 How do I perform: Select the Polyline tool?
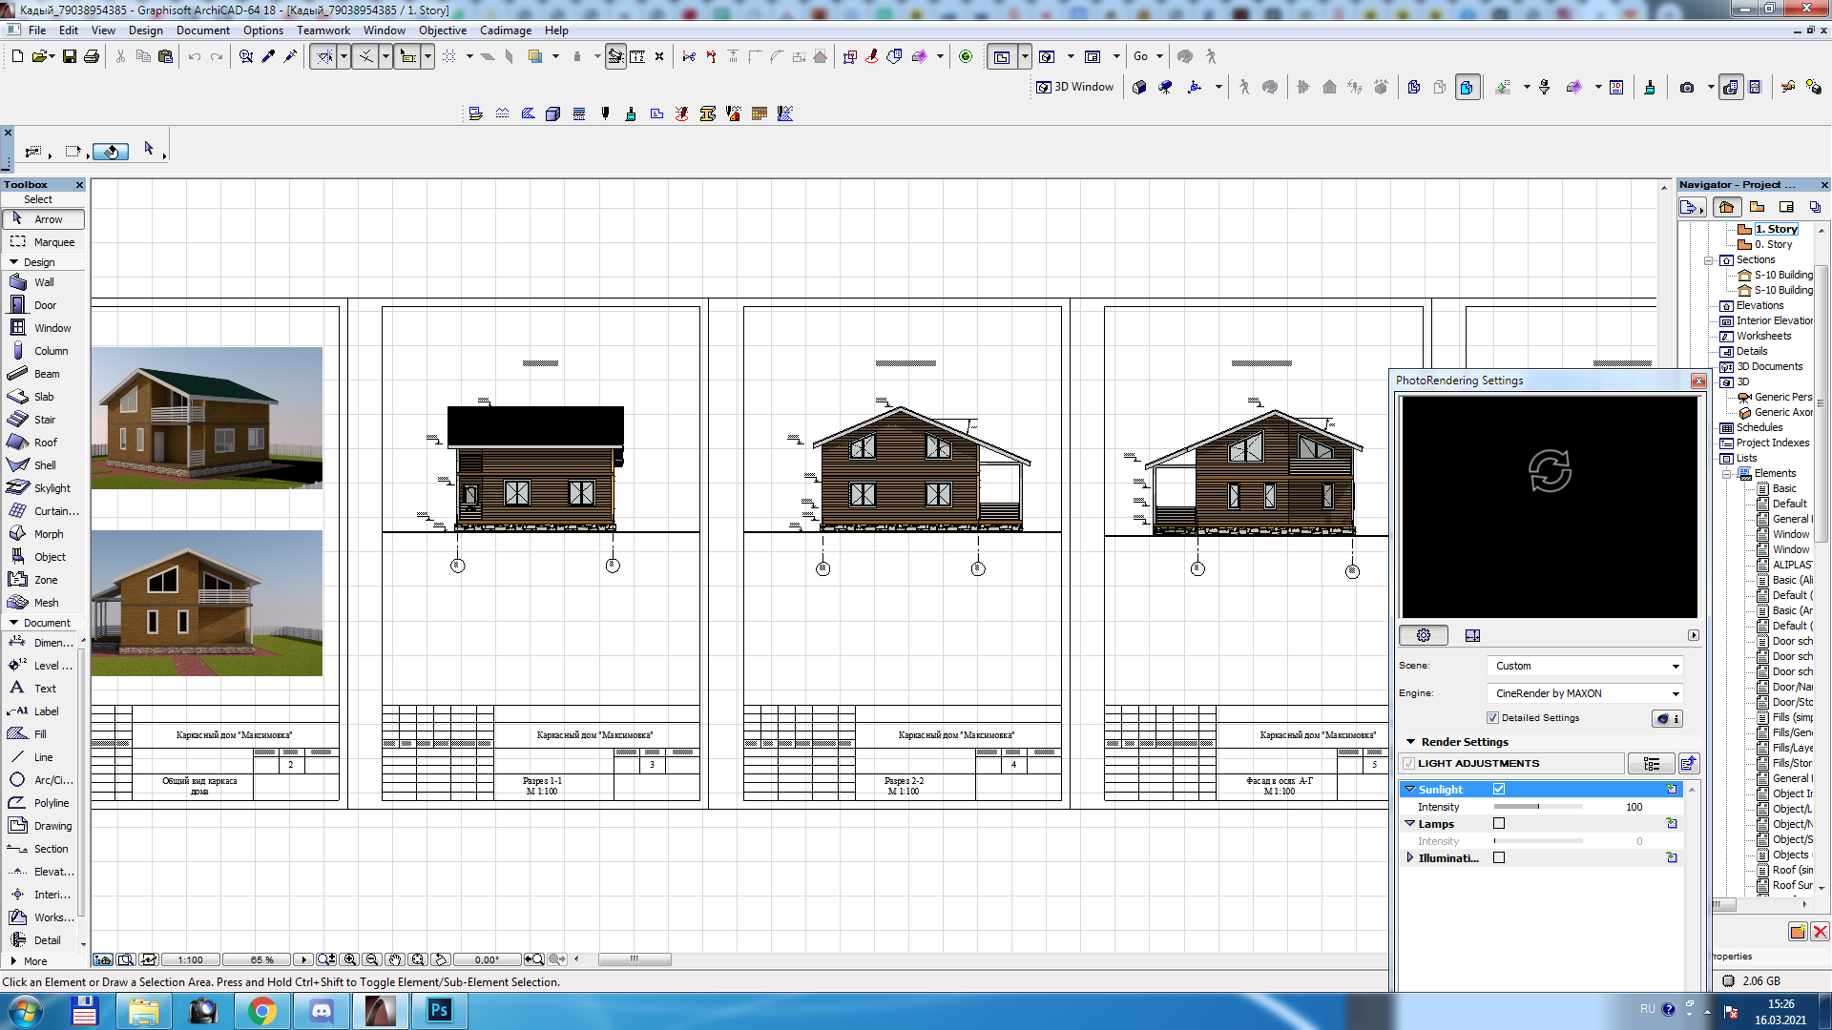(x=43, y=803)
